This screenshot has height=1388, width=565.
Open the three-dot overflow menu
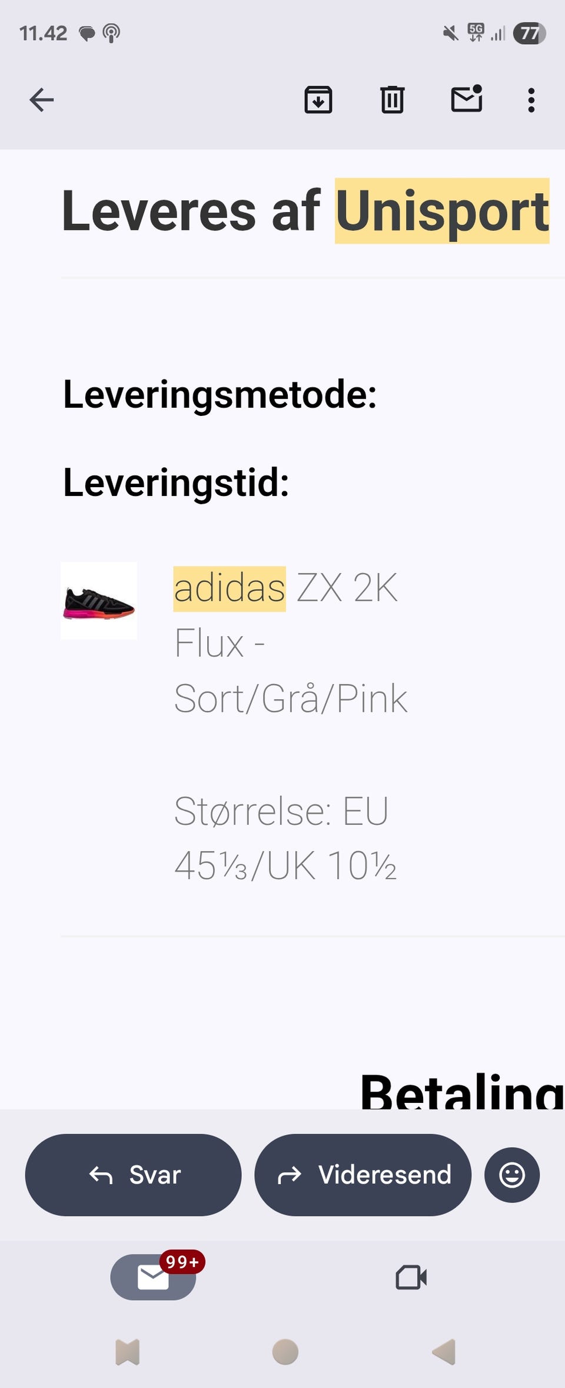coord(531,100)
